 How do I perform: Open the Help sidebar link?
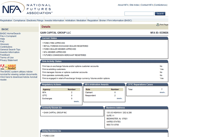pyautogui.click(x=3, y=39)
